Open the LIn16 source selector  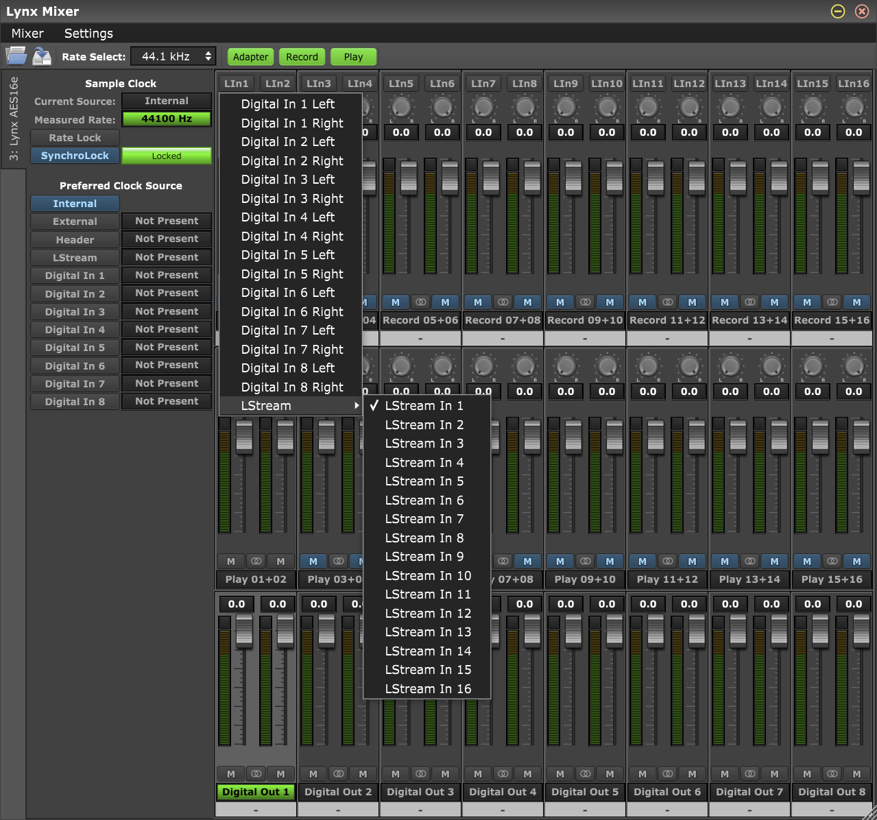pyautogui.click(x=854, y=84)
